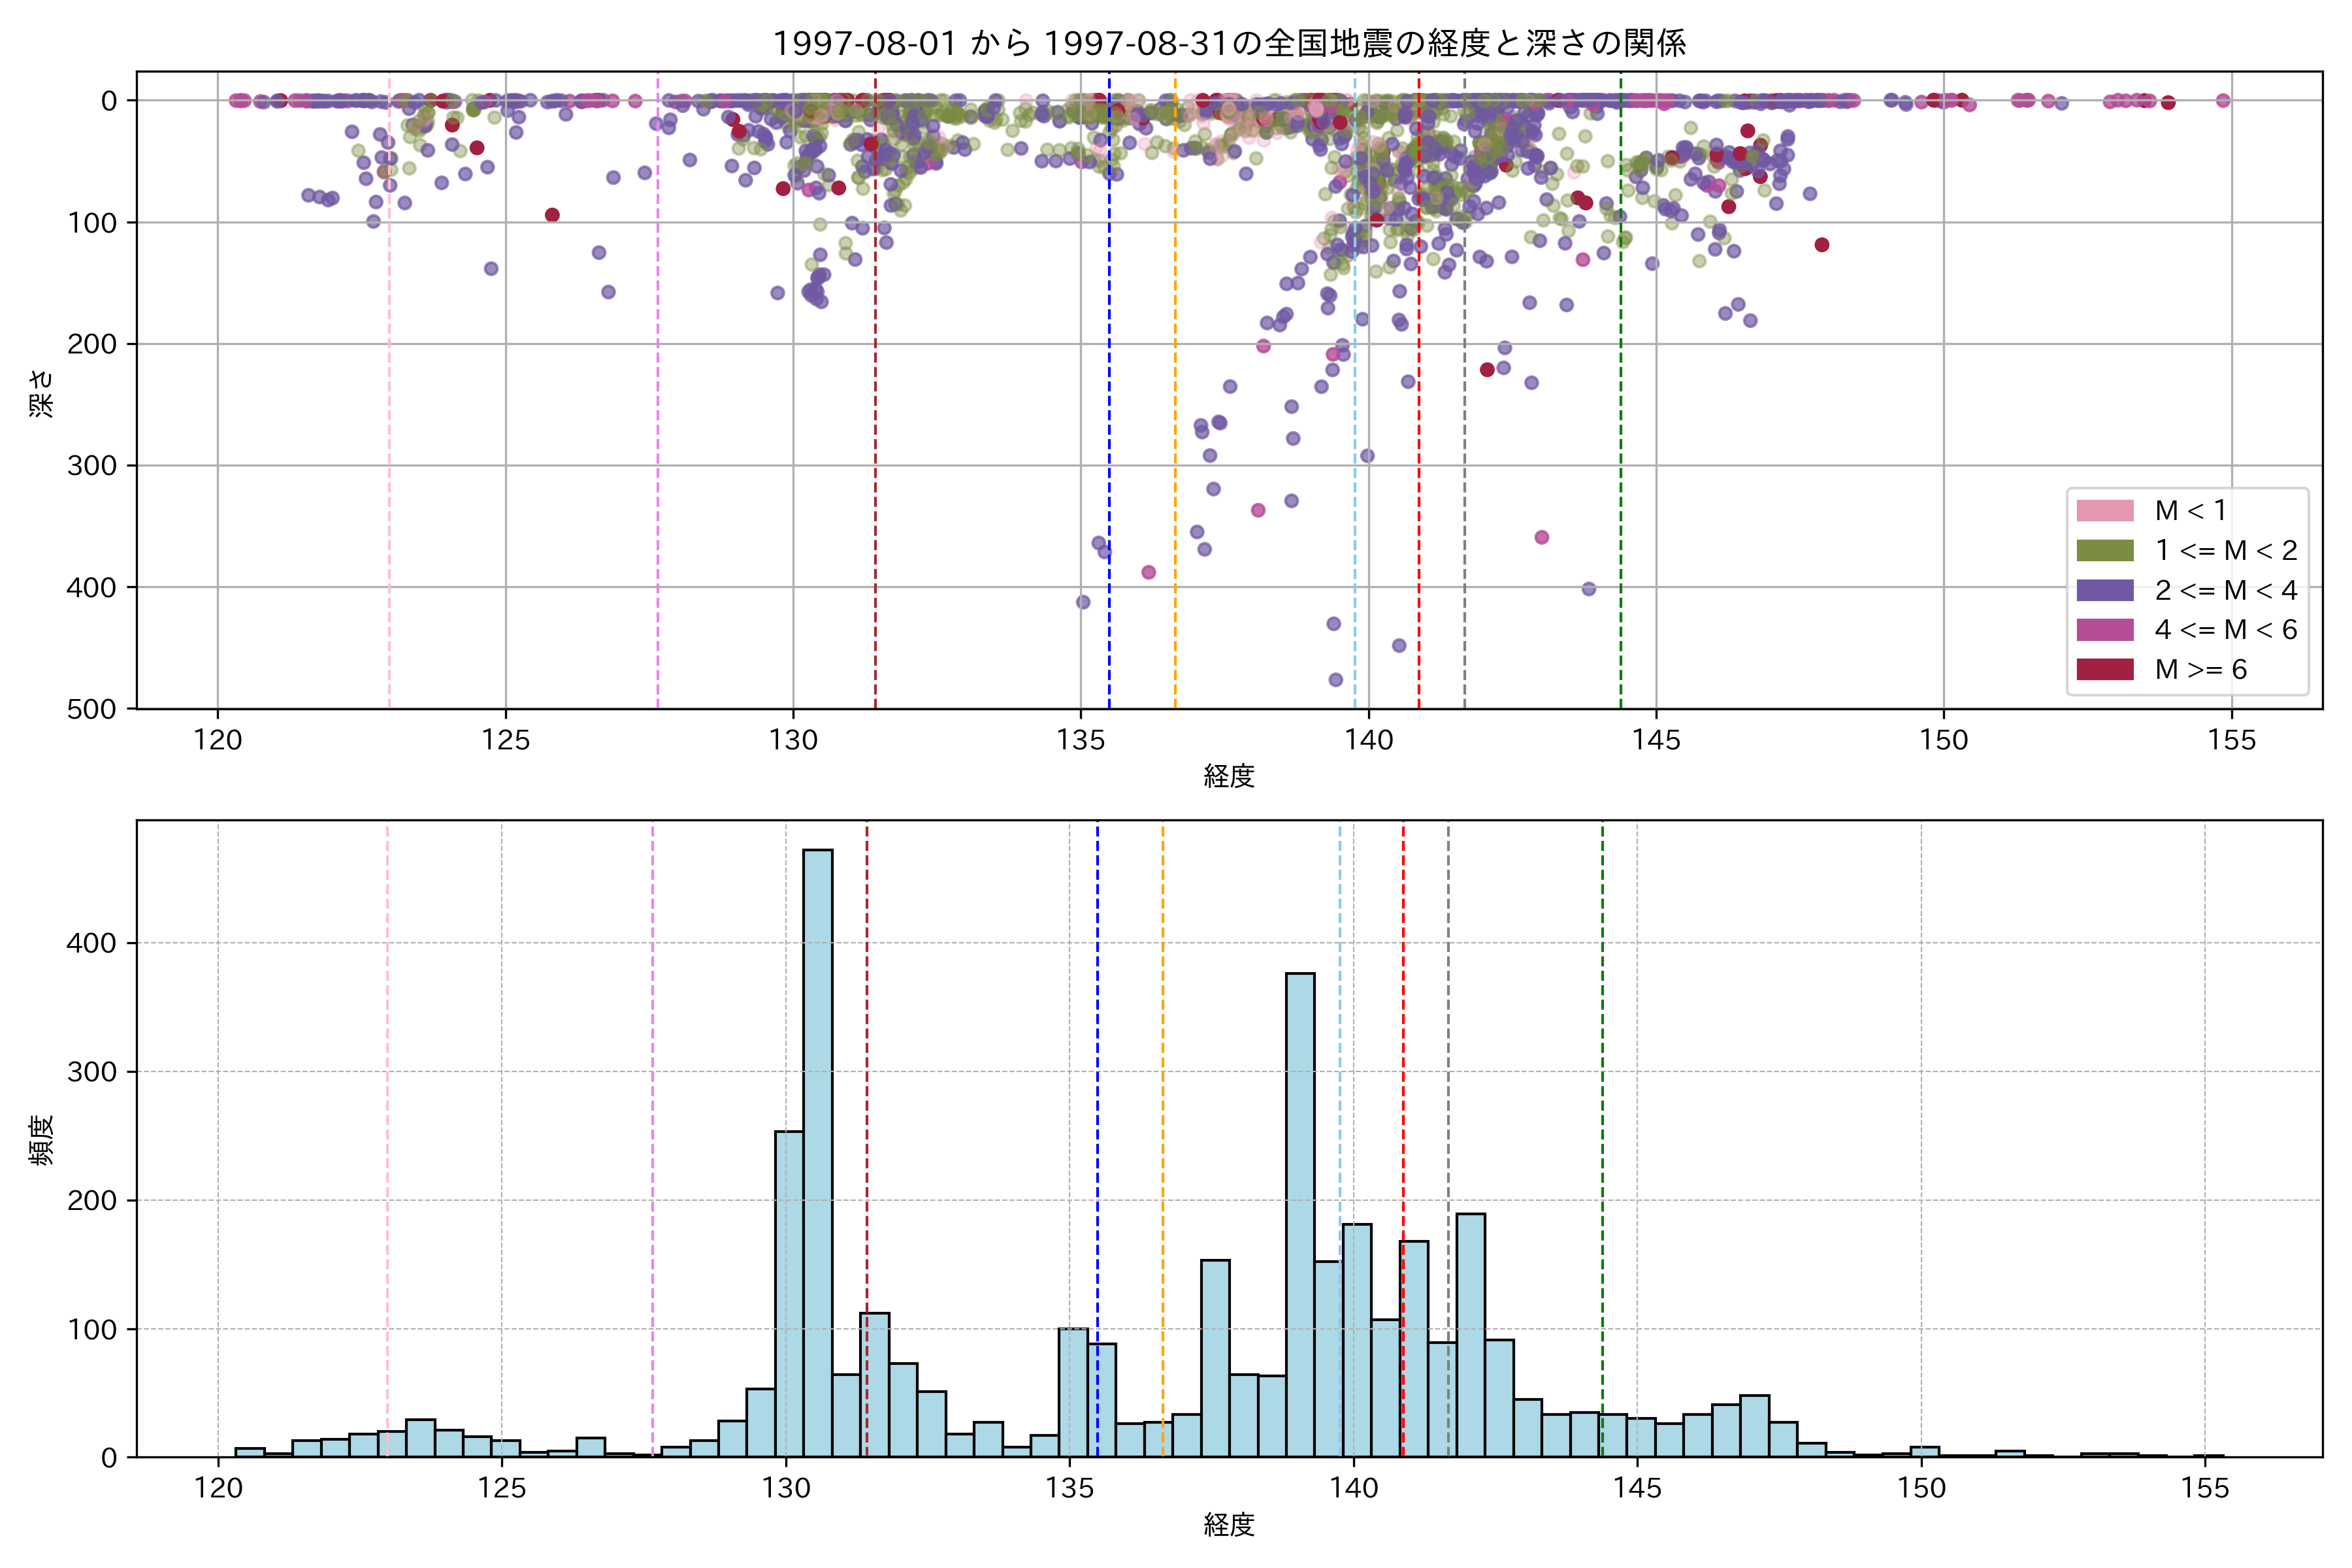The image size is (2352, 1568).
Task: Click the purple 2 <= M < 4 legend swatch
Action: click(2105, 590)
